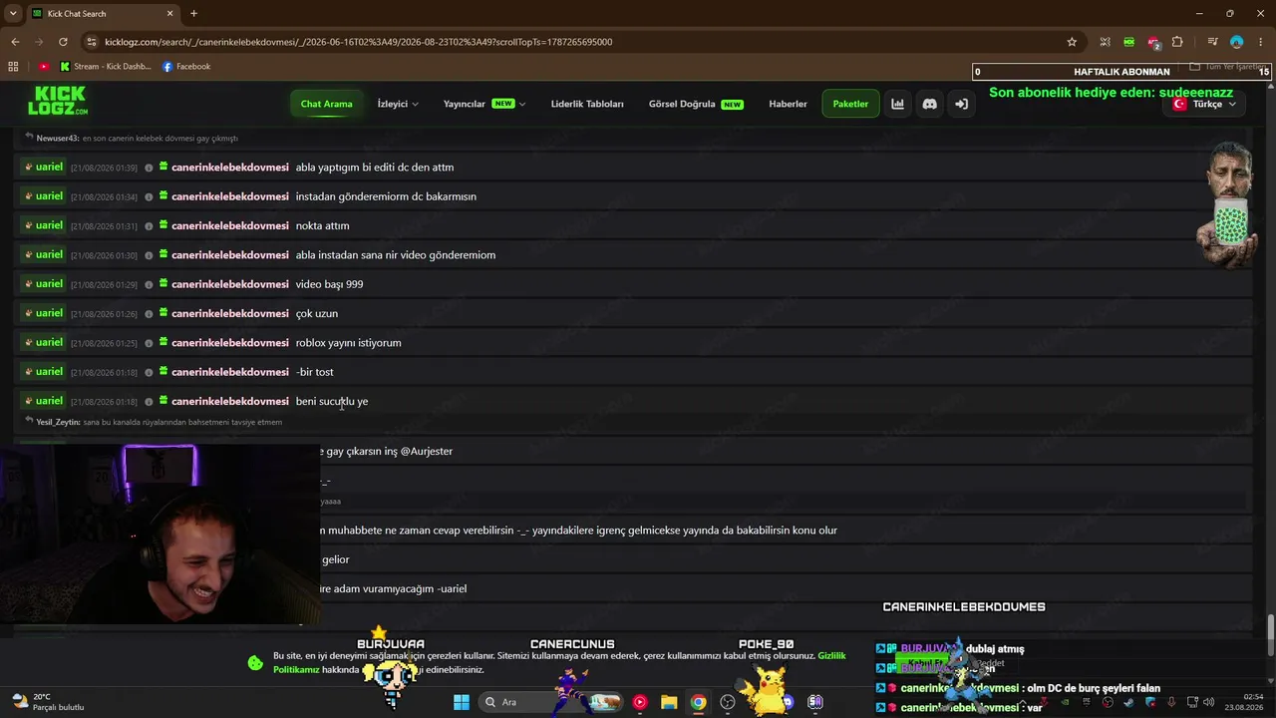Image resolution: width=1276 pixels, height=718 pixels.
Task: Click the login arrow icon in navbar
Action: coord(961,104)
